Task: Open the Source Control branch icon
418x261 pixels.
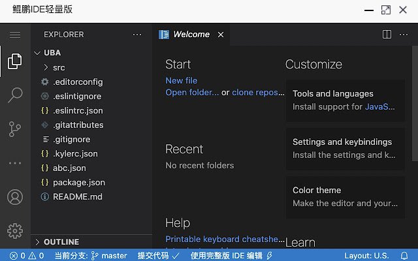Action: tap(15, 129)
